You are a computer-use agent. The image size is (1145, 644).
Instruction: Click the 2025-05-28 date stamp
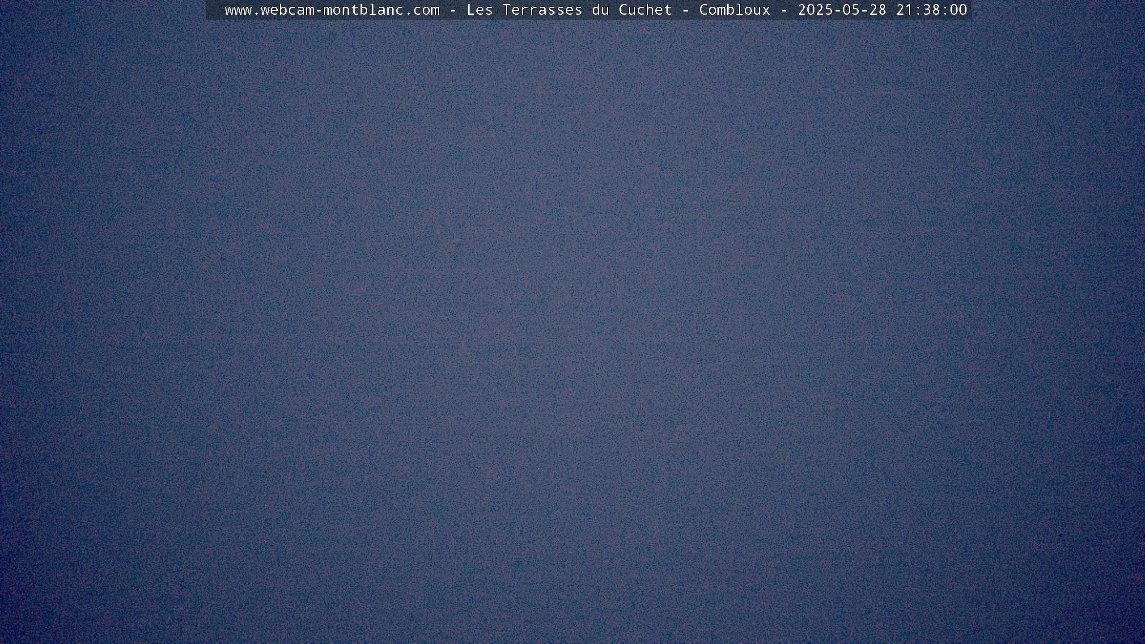tap(842, 10)
